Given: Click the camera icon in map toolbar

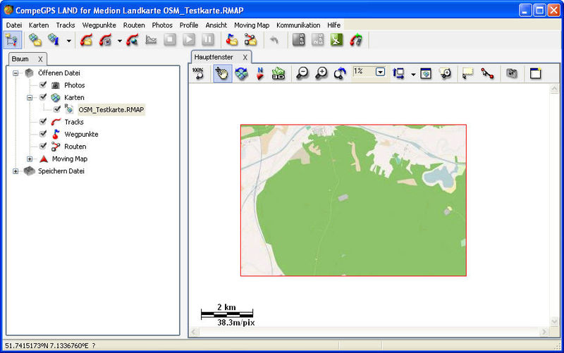Looking at the screenshot, I should point(513,73).
